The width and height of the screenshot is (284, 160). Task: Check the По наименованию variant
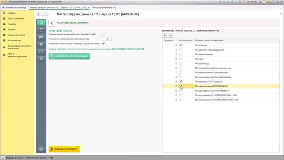pos(181,54)
